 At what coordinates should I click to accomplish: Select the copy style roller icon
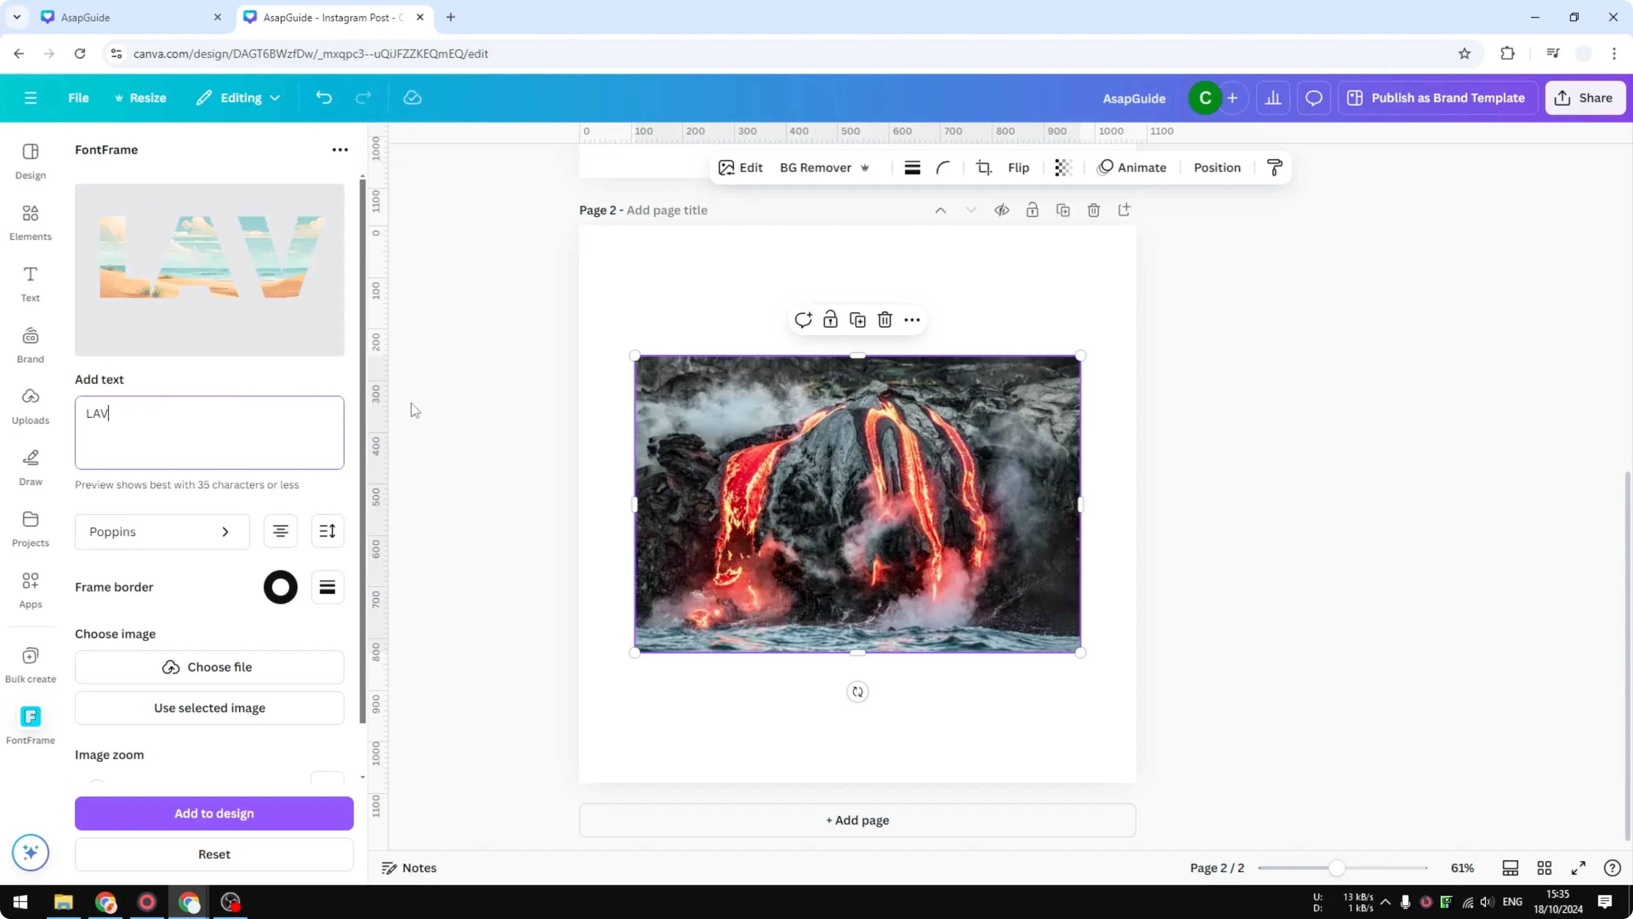(x=1275, y=167)
